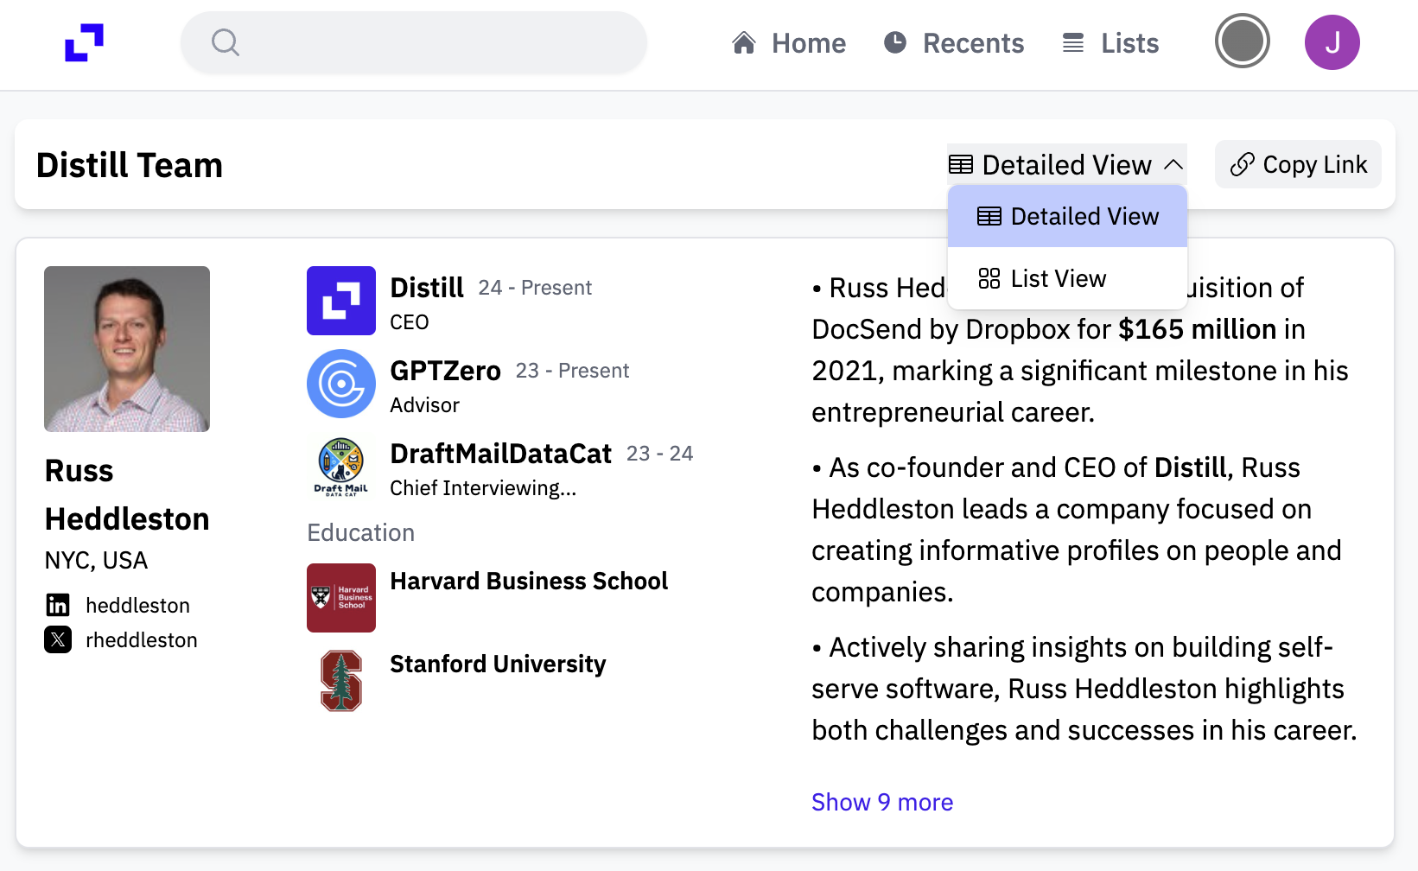Click the DraftMailDataCat logo
This screenshot has width=1418, height=871.
341,467
